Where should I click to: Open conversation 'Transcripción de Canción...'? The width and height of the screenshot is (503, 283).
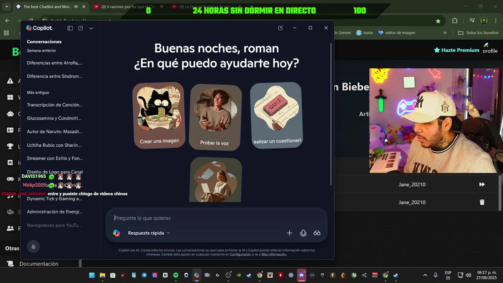(55, 105)
